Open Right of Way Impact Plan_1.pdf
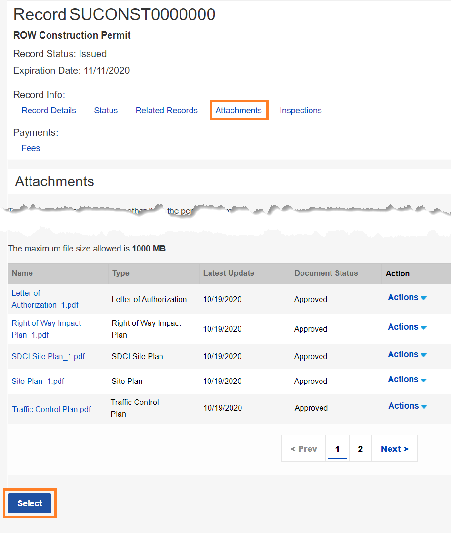This screenshot has width=451, height=533. coord(46,329)
